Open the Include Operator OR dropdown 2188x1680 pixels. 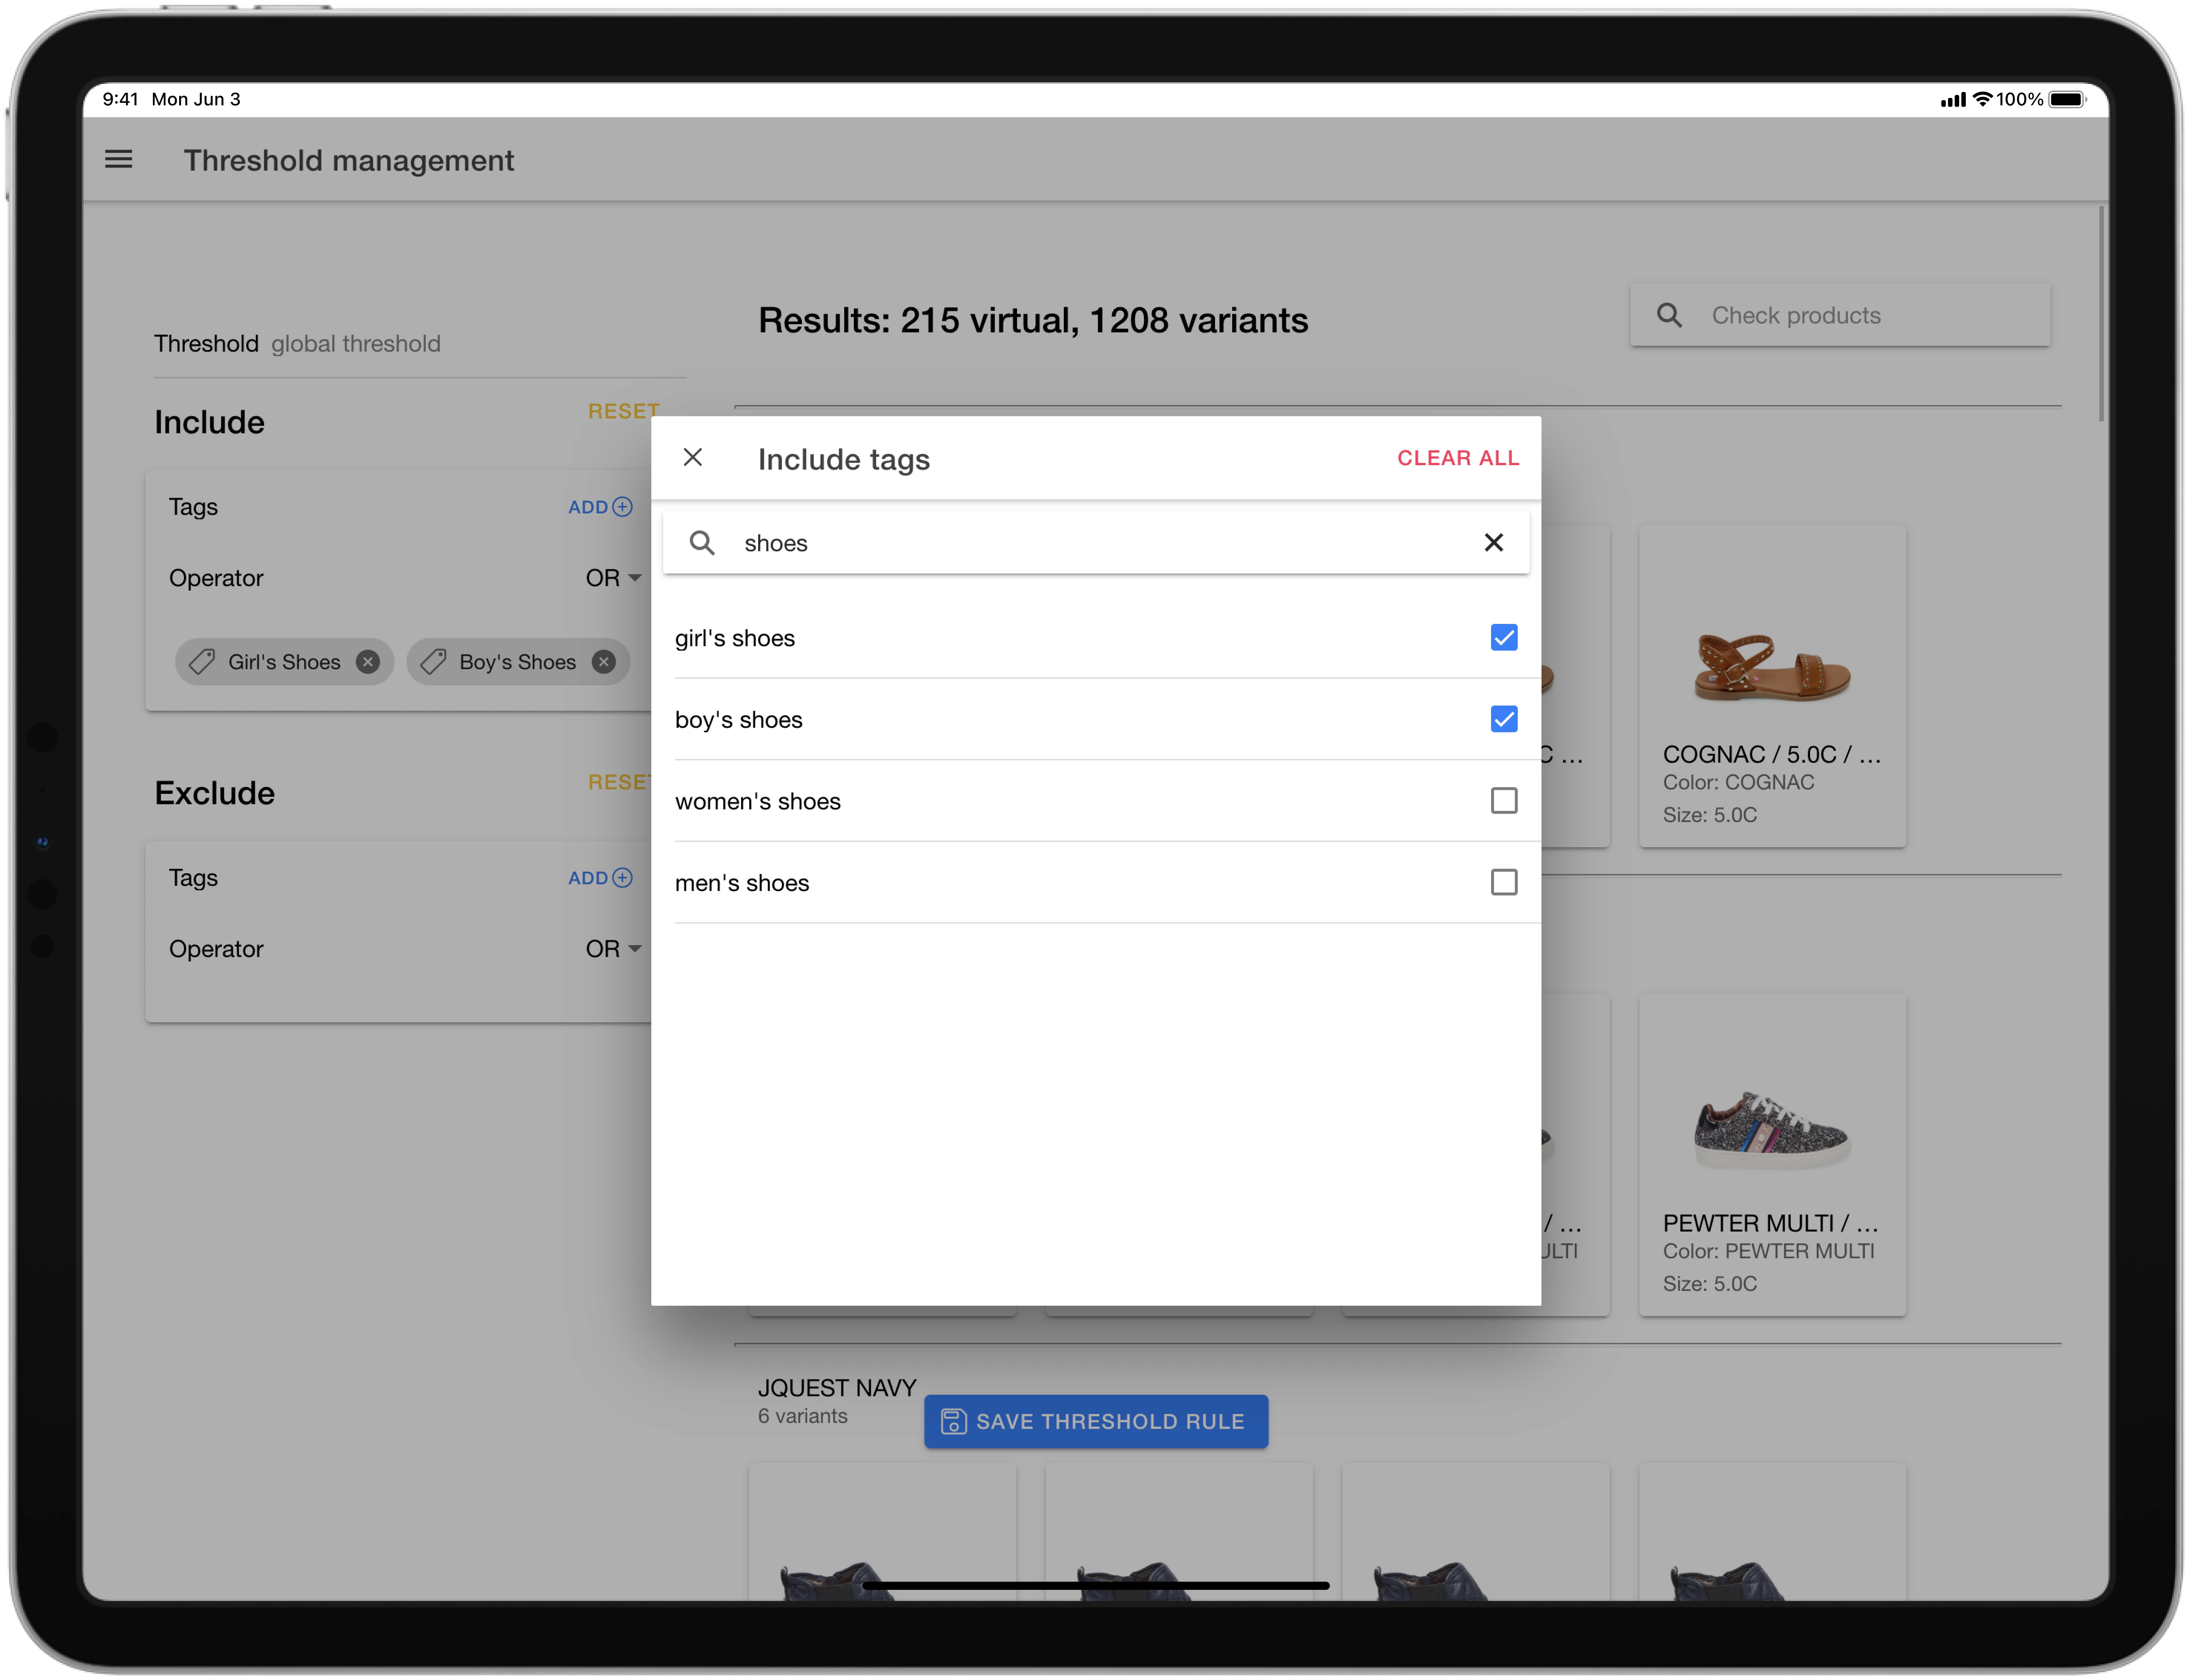[613, 578]
